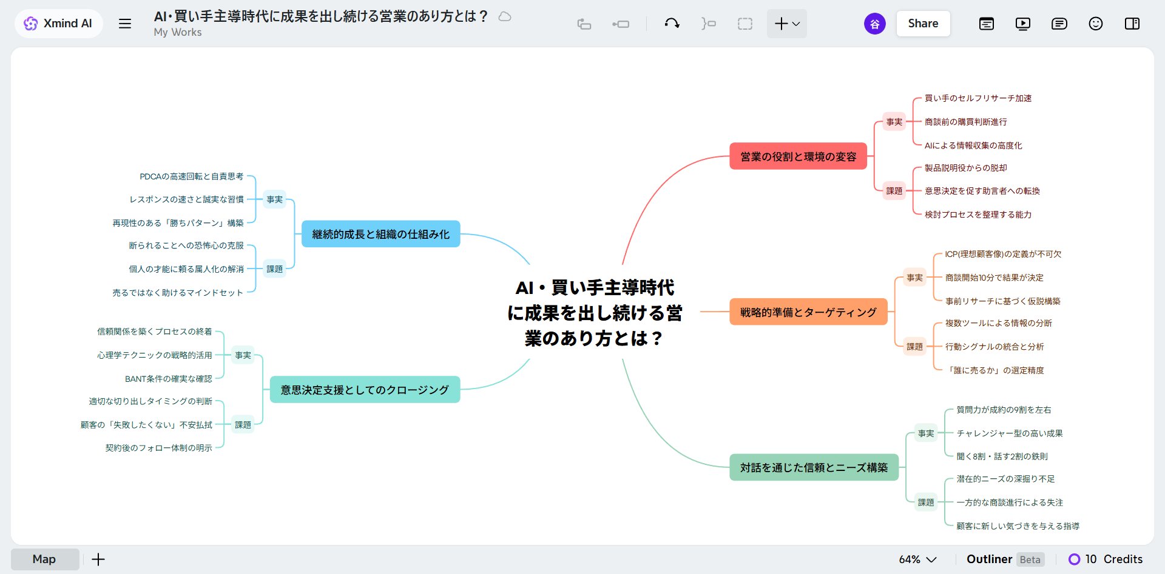Open the comments panel
Viewport: 1165px width, 574px height.
point(1059,24)
